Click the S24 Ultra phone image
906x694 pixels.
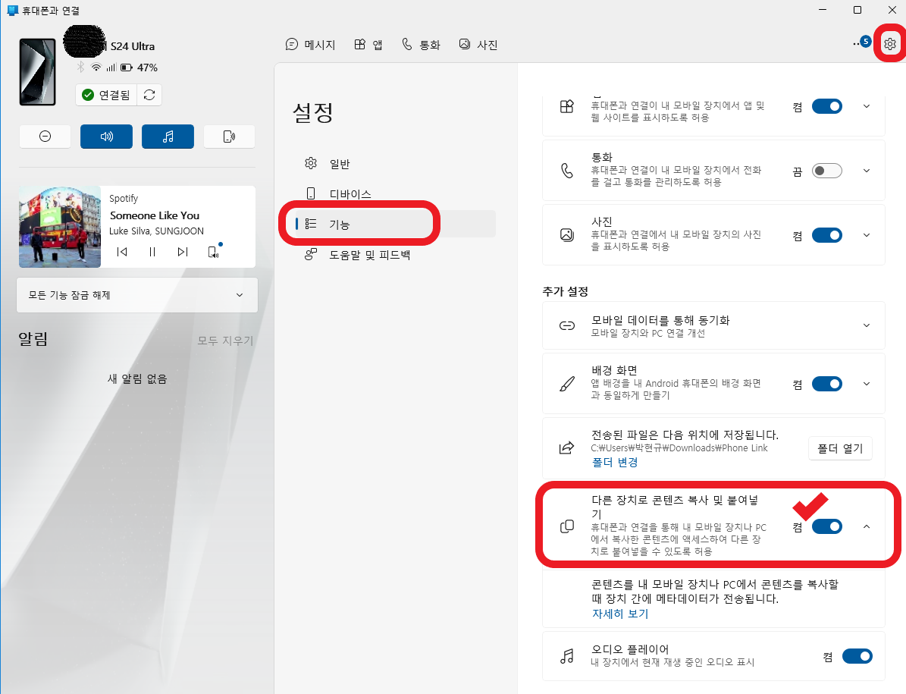38,71
